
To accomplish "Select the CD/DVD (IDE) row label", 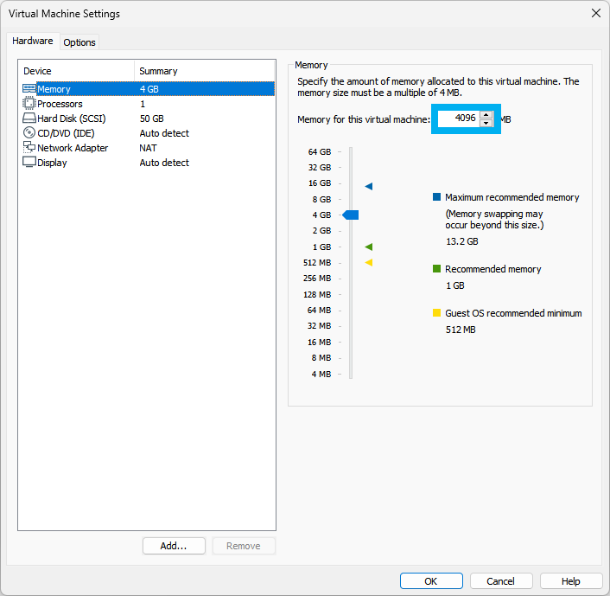I will pos(66,133).
